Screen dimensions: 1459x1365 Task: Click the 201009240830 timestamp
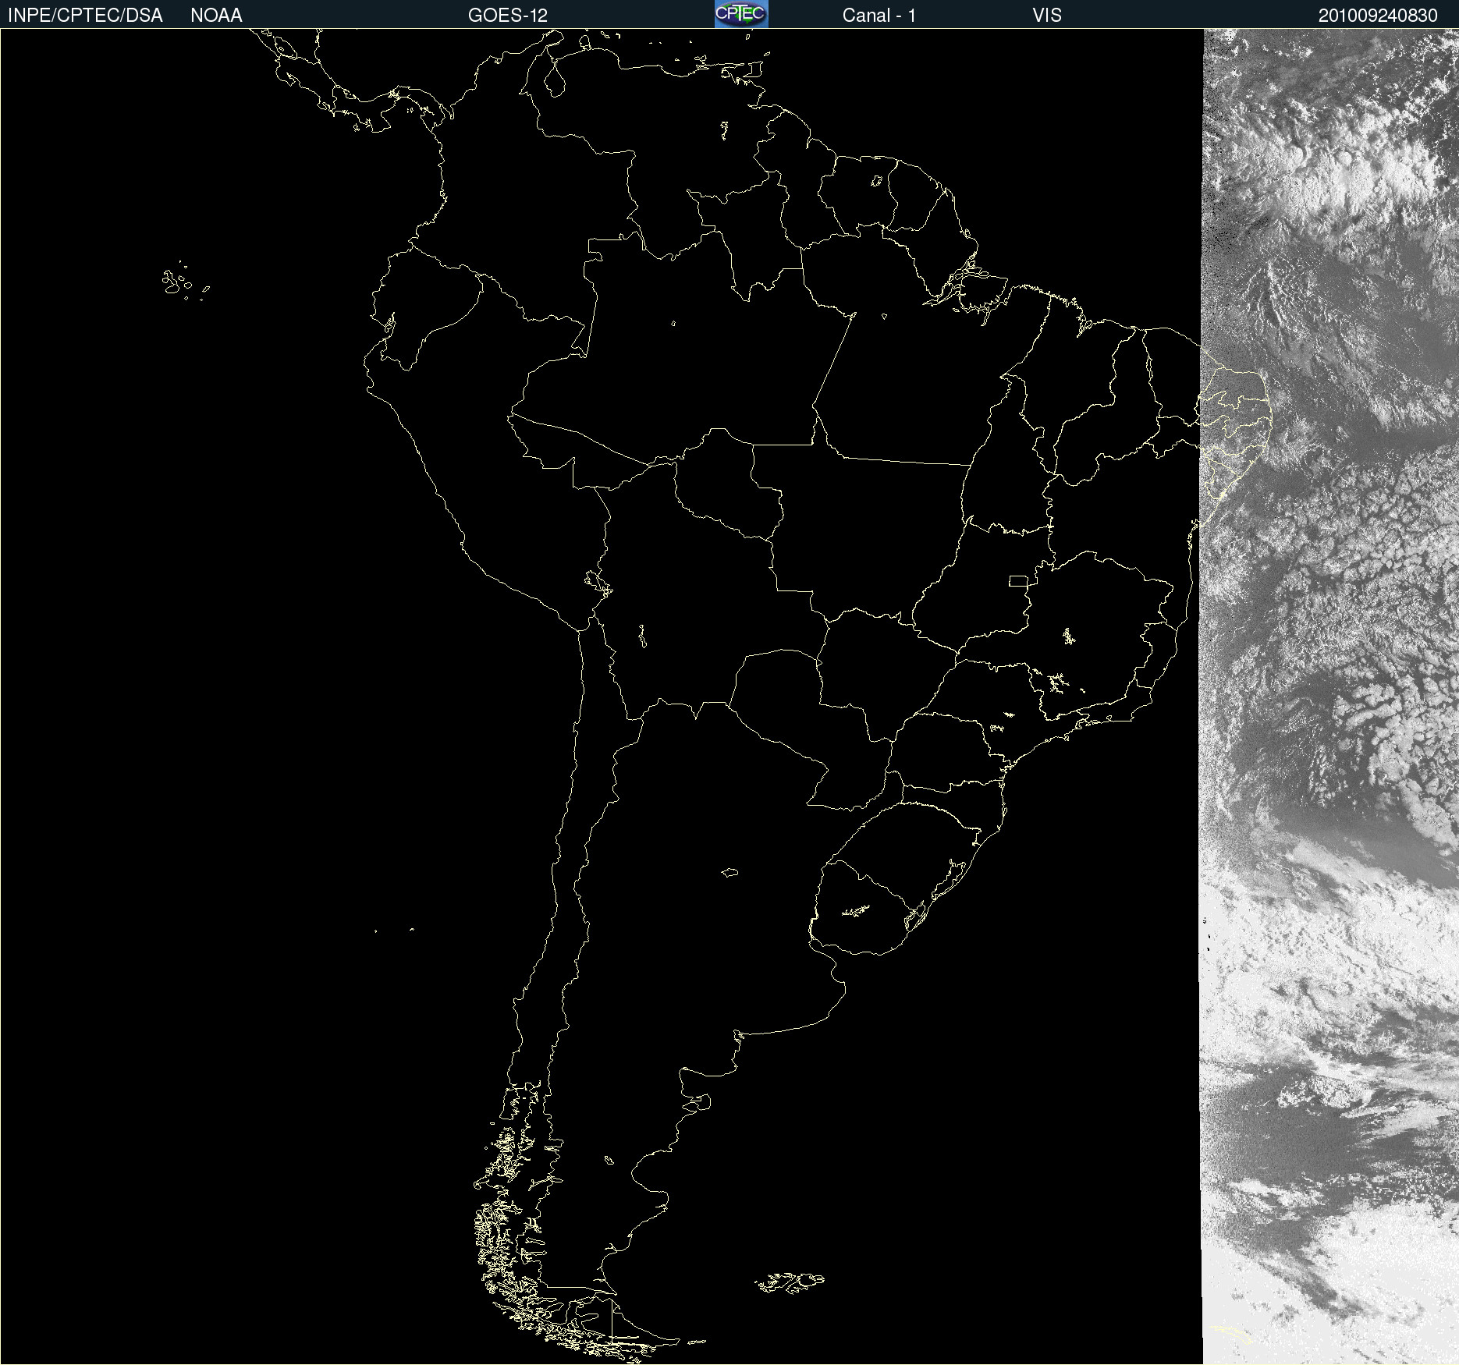tap(1378, 16)
